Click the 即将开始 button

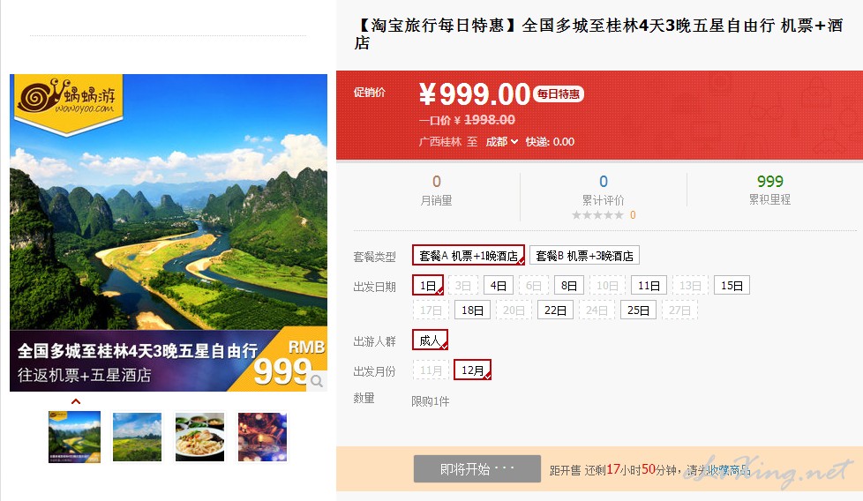point(477,469)
